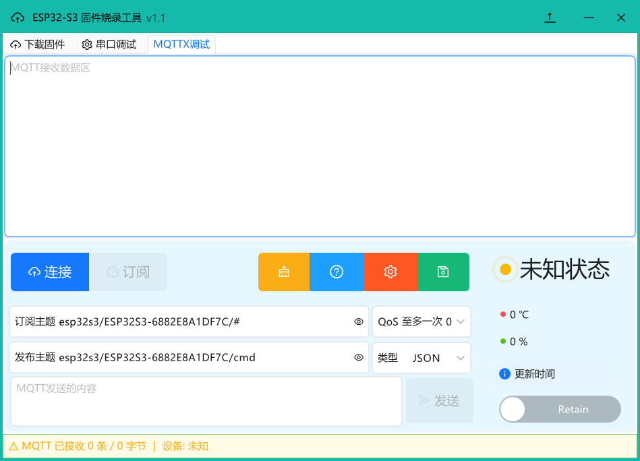This screenshot has width=640, height=461.
Task: Click the pin-to-top arrow icon in title bar
Action: point(550,18)
